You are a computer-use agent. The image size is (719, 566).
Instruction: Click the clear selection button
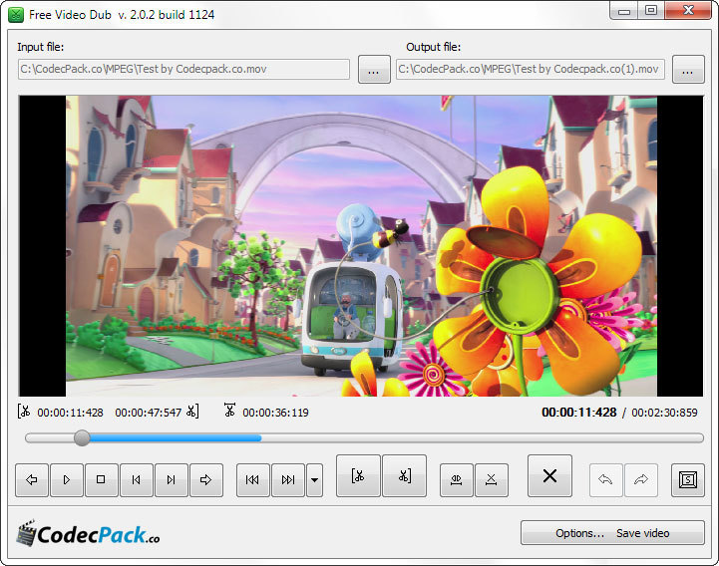[x=492, y=480]
